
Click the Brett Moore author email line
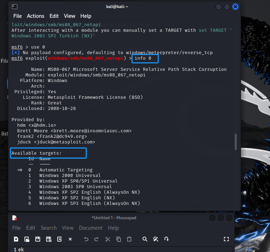[74, 131]
